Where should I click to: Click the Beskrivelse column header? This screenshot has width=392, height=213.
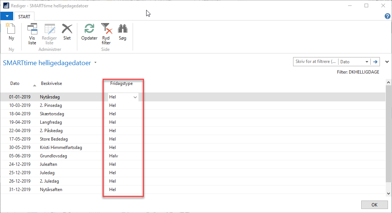52,83
